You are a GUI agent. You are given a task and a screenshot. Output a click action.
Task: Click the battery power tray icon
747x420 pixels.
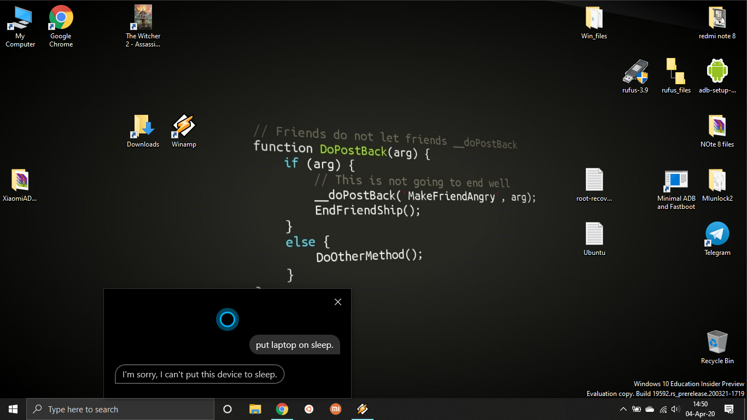(x=637, y=409)
